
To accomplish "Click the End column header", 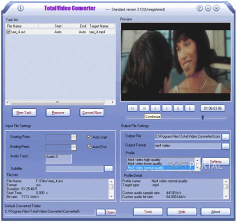I will (75, 26).
